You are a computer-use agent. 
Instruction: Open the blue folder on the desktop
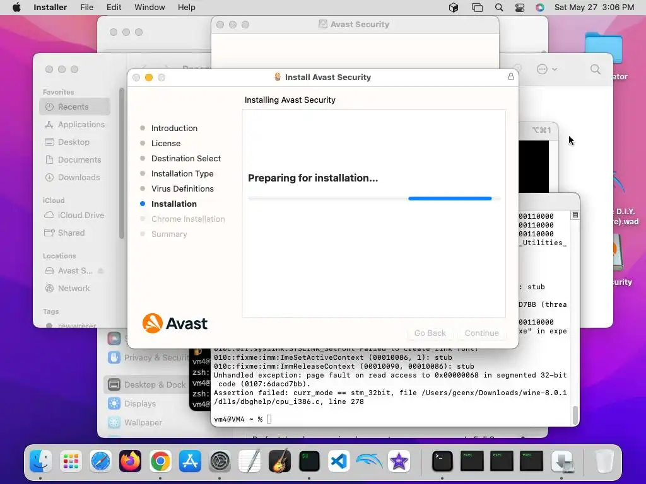tap(604, 47)
